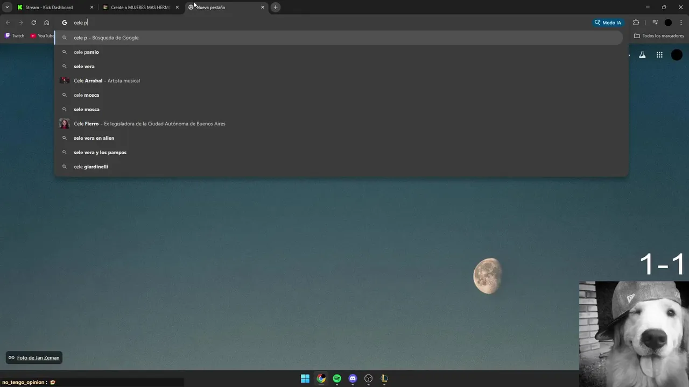Image resolution: width=689 pixels, height=387 pixels.
Task: Open the Google apps grid icon
Action: click(659, 55)
